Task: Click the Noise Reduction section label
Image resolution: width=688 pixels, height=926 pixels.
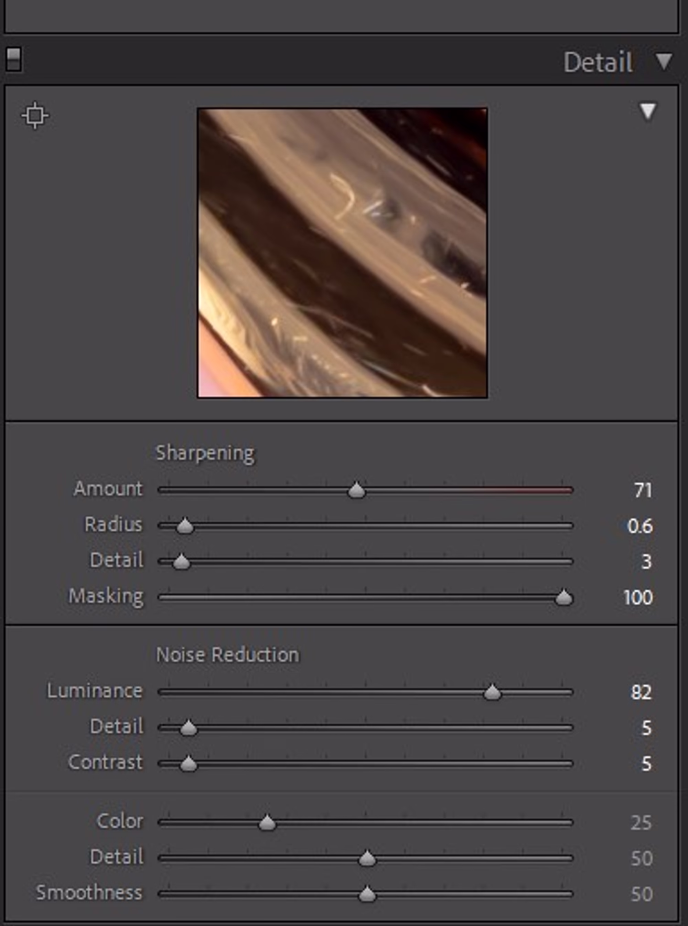Action: click(227, 655)
